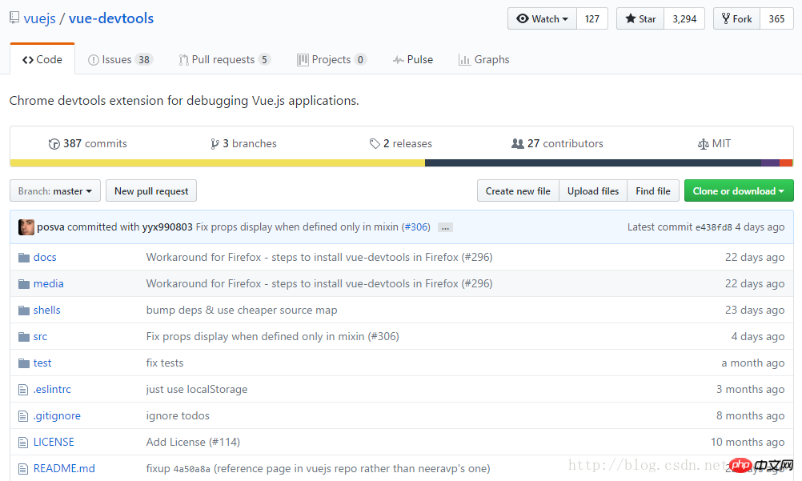Click the releases tag icon

[375, 144]
